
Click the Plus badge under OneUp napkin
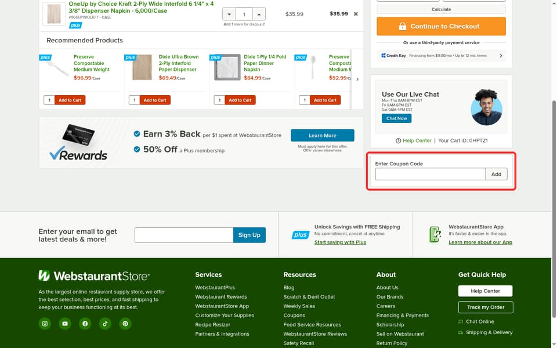click(75, 25)
